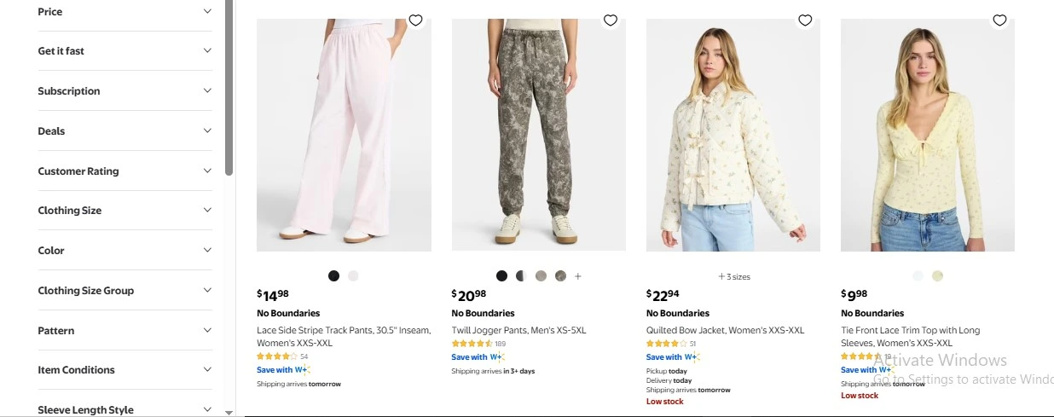Image resolution: width=1054 pixels, height=417 pixels.
Task: Click the star rating of Quilted Bow Jacket
Action: pyautogui.click(x=666, y=344)
